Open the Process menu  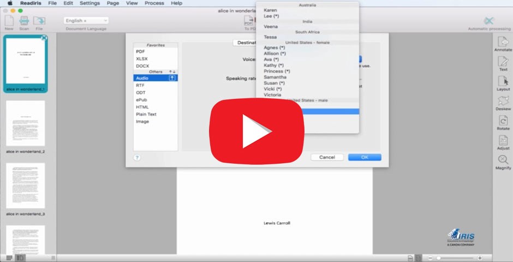coord(154,3)
